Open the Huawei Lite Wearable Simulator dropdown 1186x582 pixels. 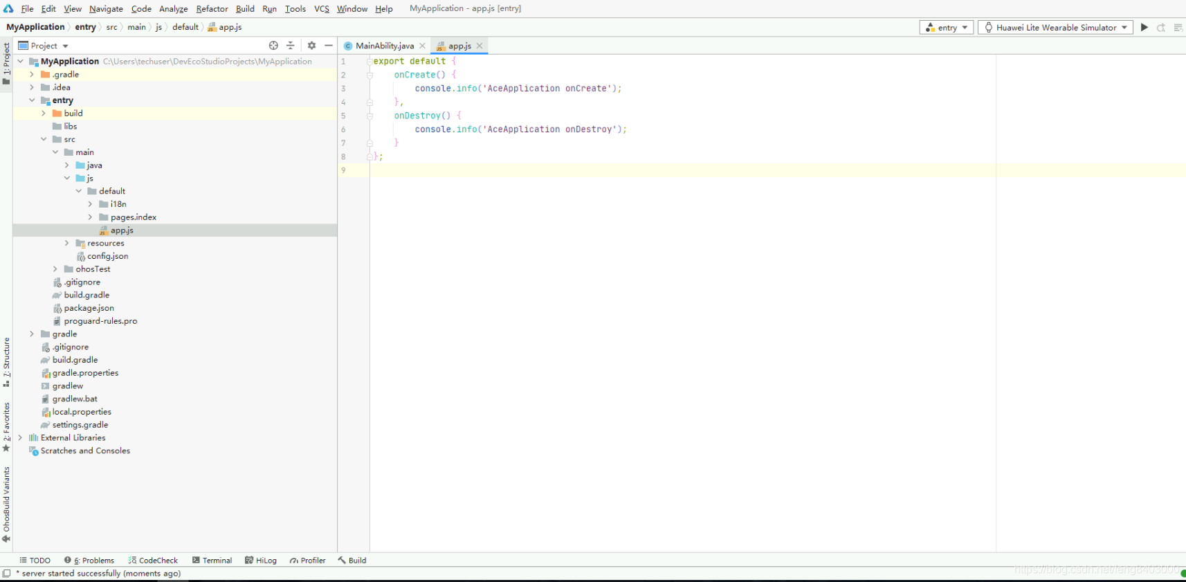coord(1055,27)
